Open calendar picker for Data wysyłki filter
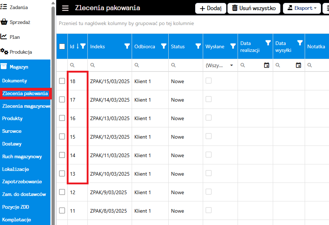Image resolution: width=329 pixels, height=225 pixels. click(299, 65)
